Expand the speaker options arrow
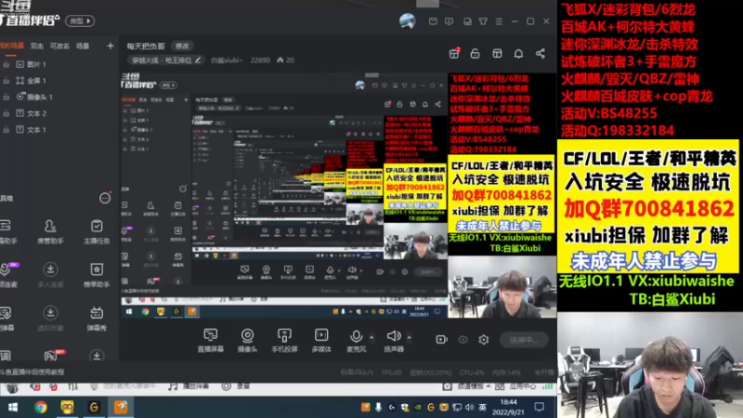Screen dimensions: 743x418 tap(409, 337)
